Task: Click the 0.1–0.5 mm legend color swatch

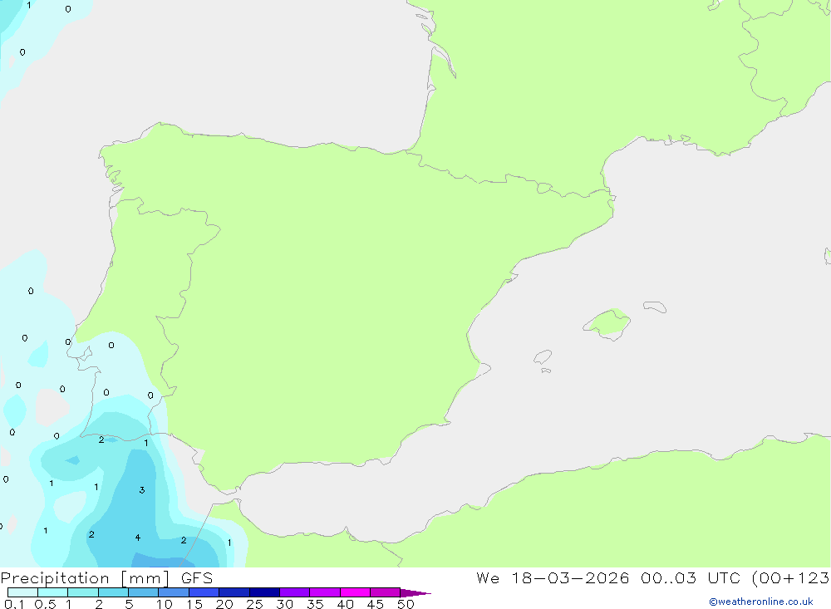Action: pyautogui.click(x=22, y=592)
